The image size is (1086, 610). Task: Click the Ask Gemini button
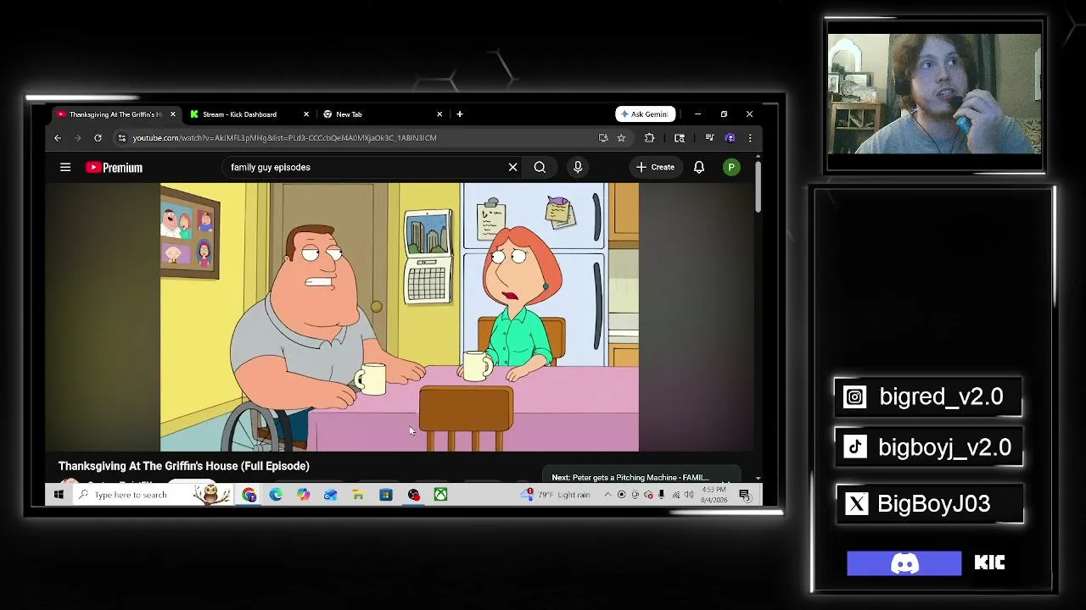646,114
